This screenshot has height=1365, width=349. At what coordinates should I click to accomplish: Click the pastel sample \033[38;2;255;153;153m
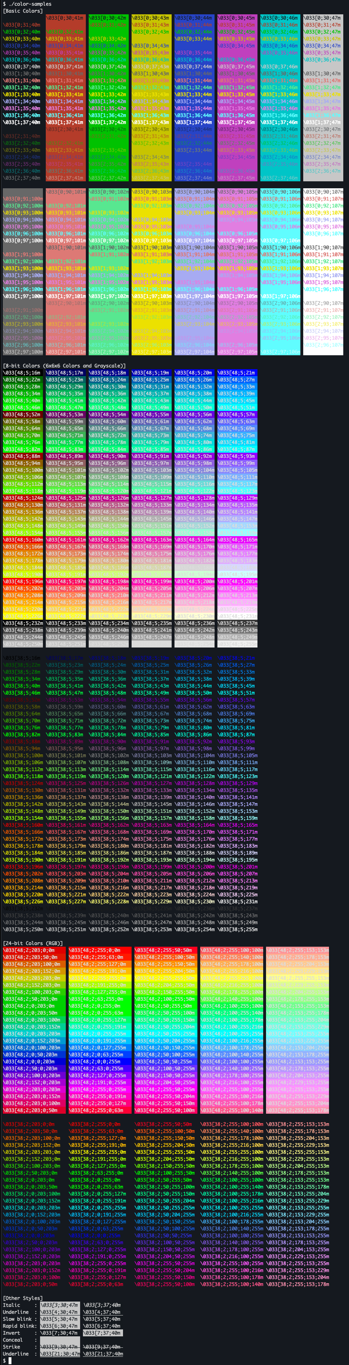pos(298,1124)
